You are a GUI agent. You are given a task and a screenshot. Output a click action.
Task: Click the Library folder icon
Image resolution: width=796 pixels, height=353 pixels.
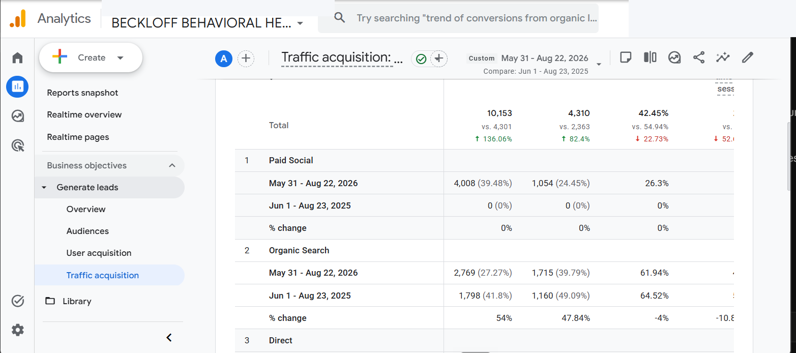click(50, 301)
